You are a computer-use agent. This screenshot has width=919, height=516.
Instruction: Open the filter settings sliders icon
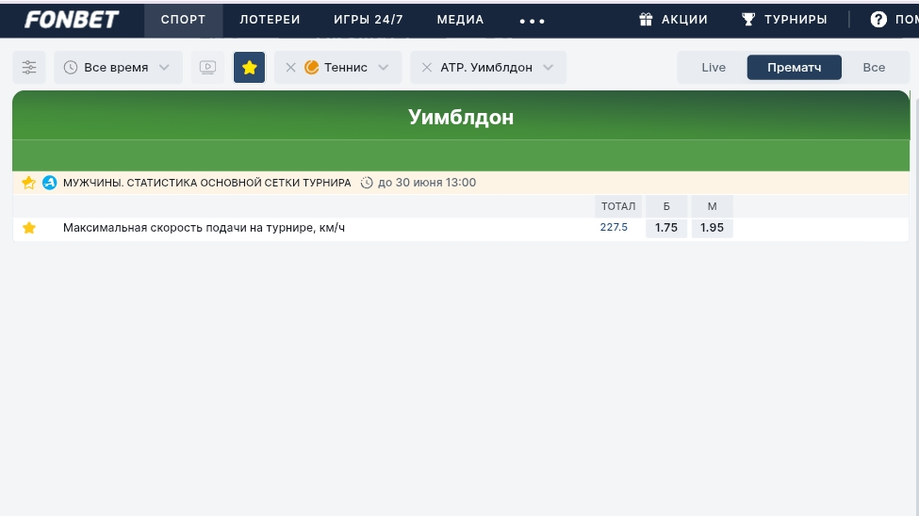28,68
